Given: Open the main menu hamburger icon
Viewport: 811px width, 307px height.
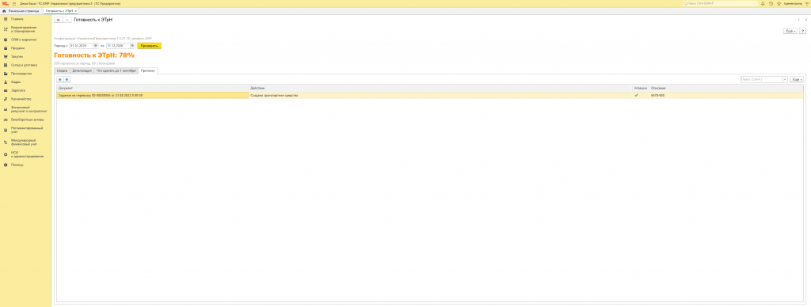Looking at the screenshot, I should point(14,3).
